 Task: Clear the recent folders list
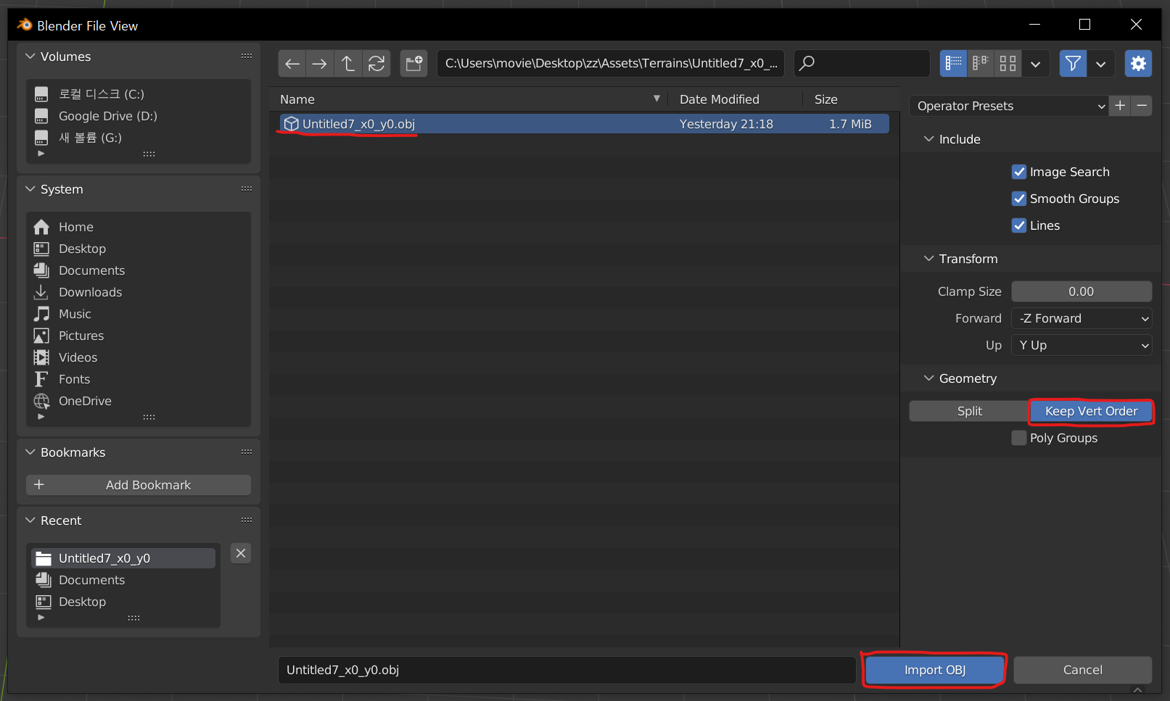(x=241, y=553)
